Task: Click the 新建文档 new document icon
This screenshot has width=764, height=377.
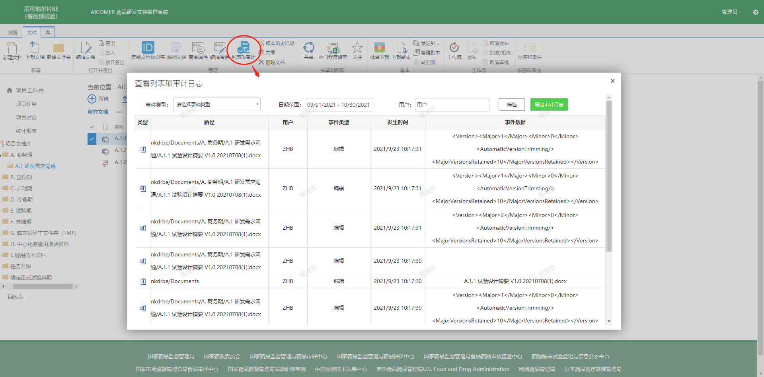Action: click(12, 48)
